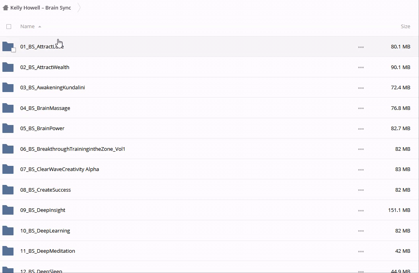The height and width of the screenshot is (273, 419).
Task: Click folder icon of 08_BS_CreateSuccess
Action: pos(8,190)
